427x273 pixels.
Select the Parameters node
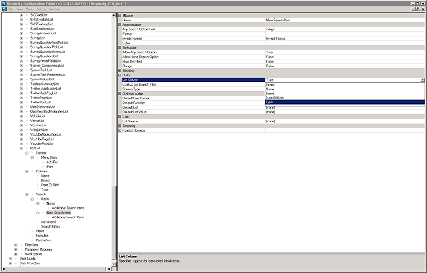(43, 240)
